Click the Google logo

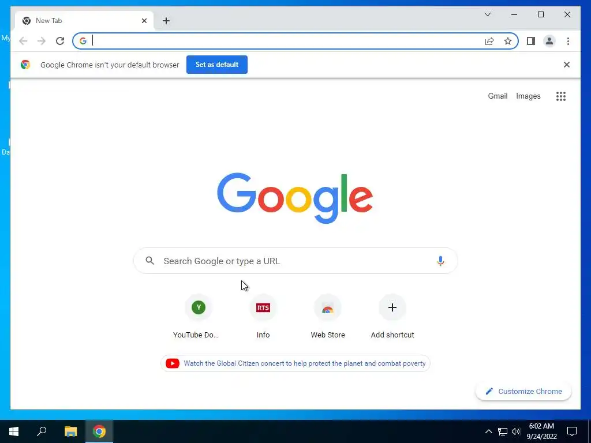295,198
